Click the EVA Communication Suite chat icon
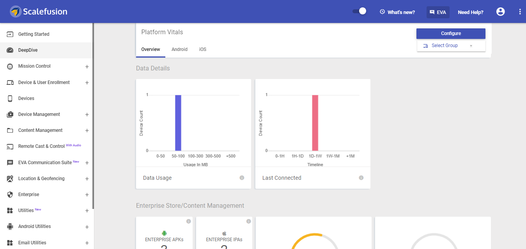 pyautogui.click(x=10, y=163)
